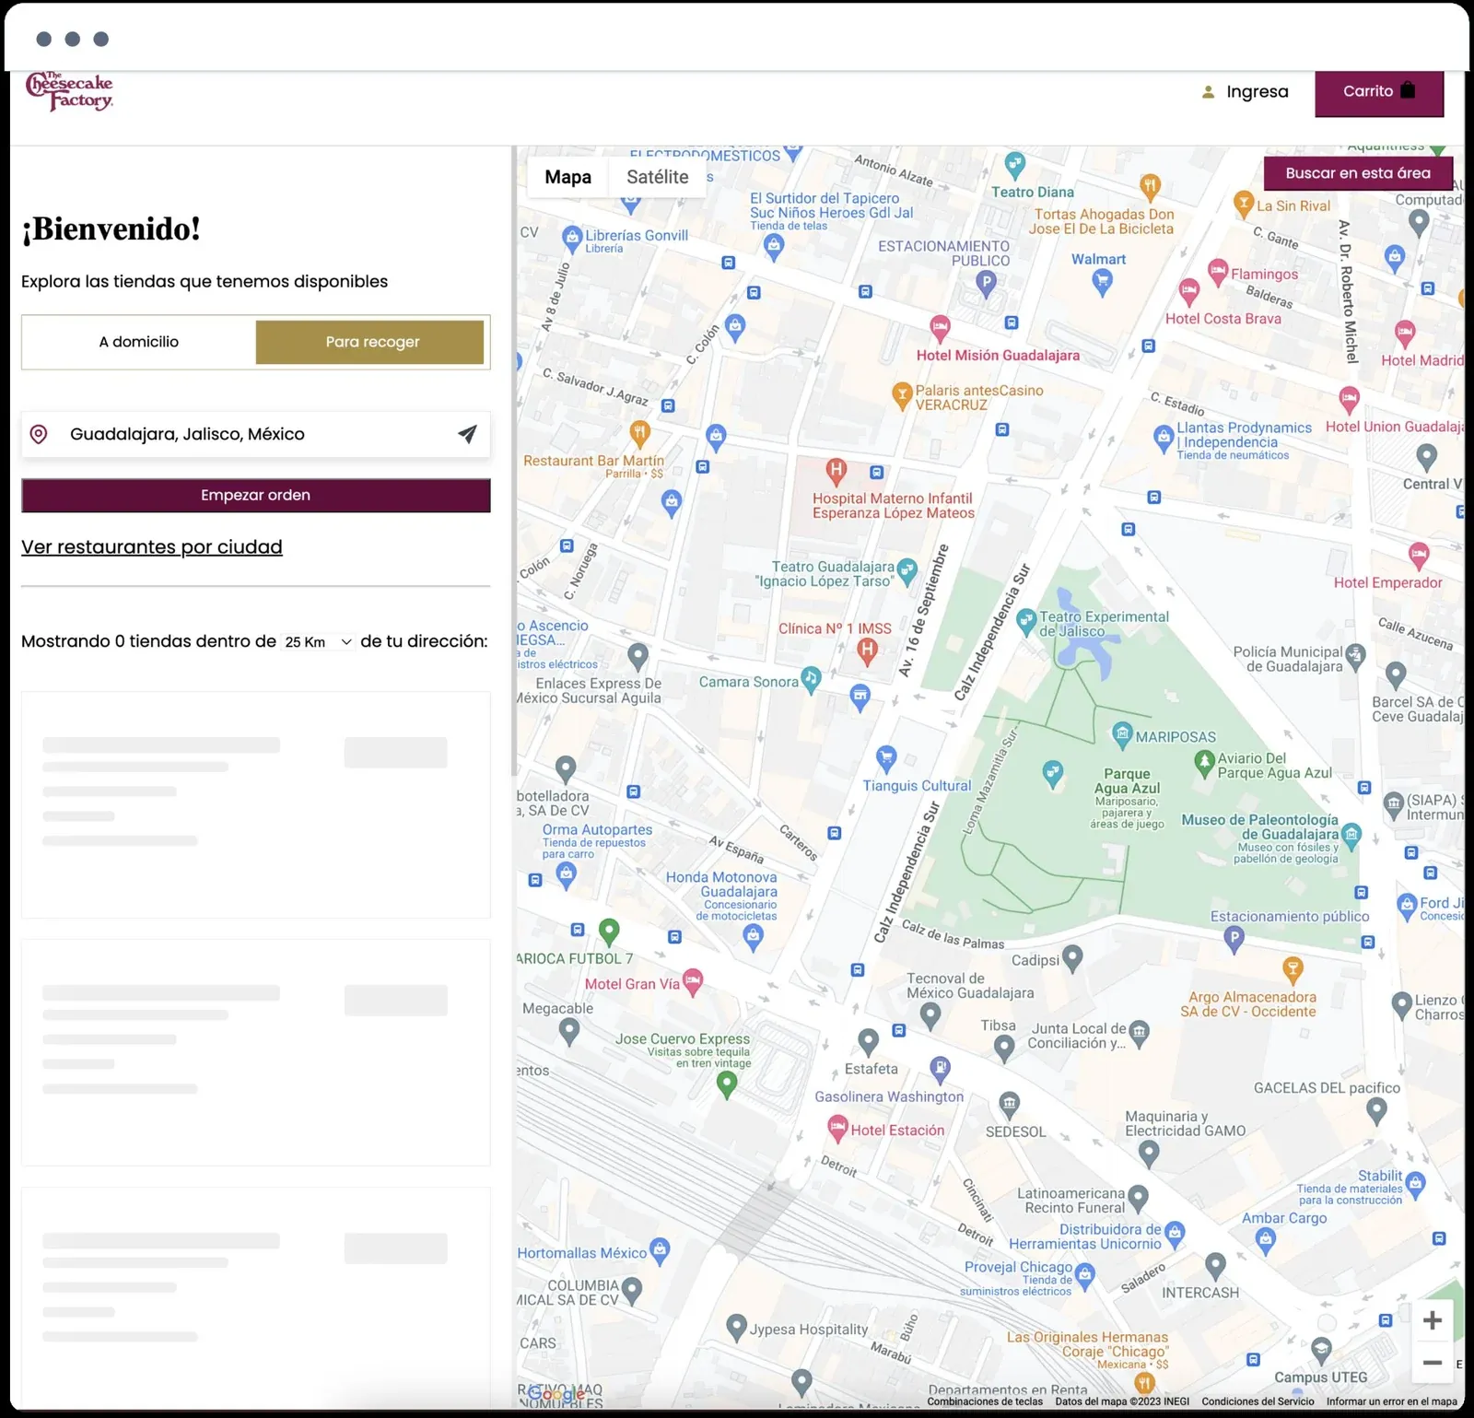
Task: Open the Carrito shopping cart
Action: pos(1378,91)
